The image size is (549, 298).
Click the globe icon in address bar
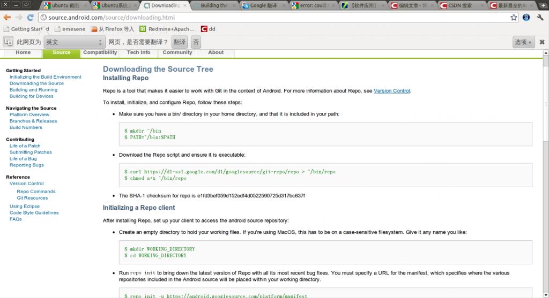point(43,18)
